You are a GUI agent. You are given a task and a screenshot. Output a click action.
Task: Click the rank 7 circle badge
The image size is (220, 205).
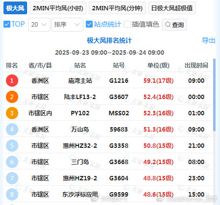[12, 178]
